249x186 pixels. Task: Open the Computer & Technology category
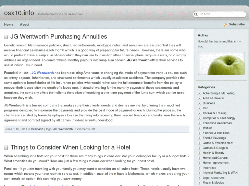219,118
